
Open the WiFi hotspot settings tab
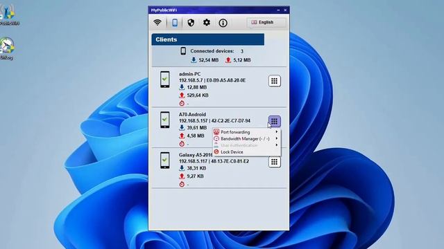157,23
